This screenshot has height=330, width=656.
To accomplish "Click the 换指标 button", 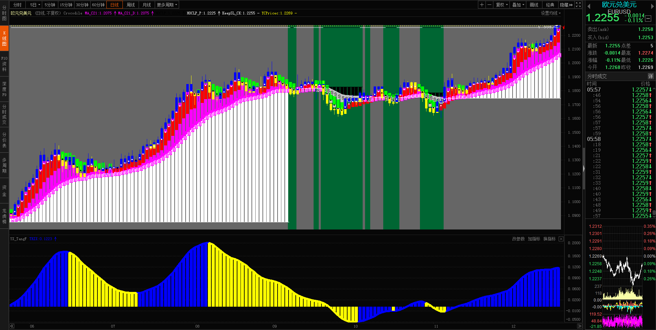I will (x=549, y=239).
